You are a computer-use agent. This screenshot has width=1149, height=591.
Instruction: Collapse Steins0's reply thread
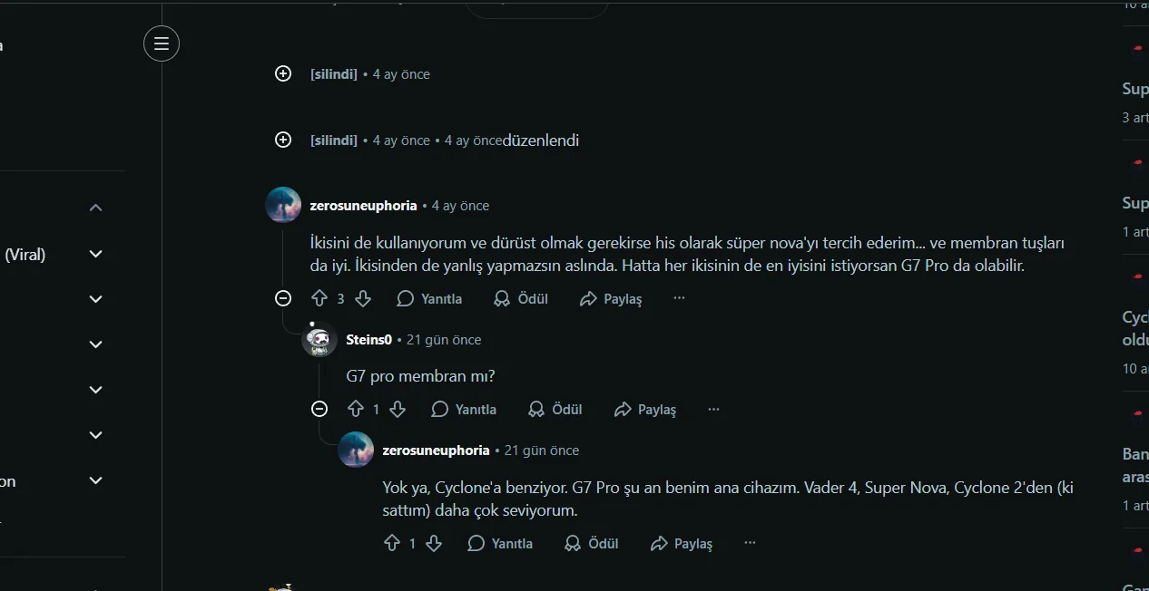[319, 409]
